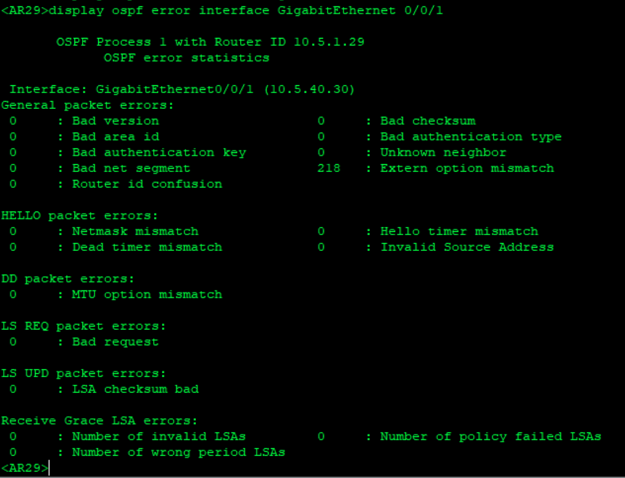Click the Interface GigabitEthernet0/0/1 line
The height and width of the screenshot is (478, 625).
tap(183, 89)
